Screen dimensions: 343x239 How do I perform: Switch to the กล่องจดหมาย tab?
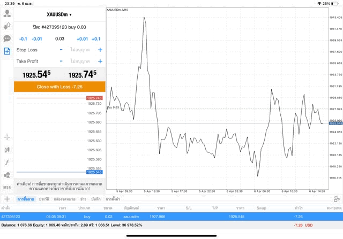point(64,199)
